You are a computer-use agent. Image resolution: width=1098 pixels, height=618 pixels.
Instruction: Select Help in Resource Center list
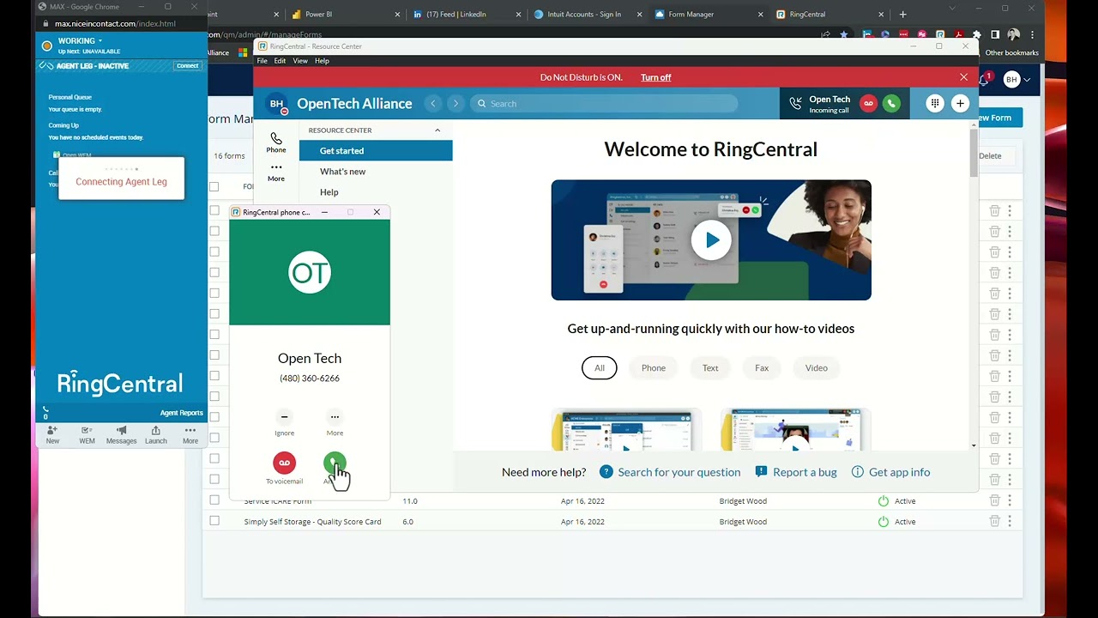click(376, 192)
